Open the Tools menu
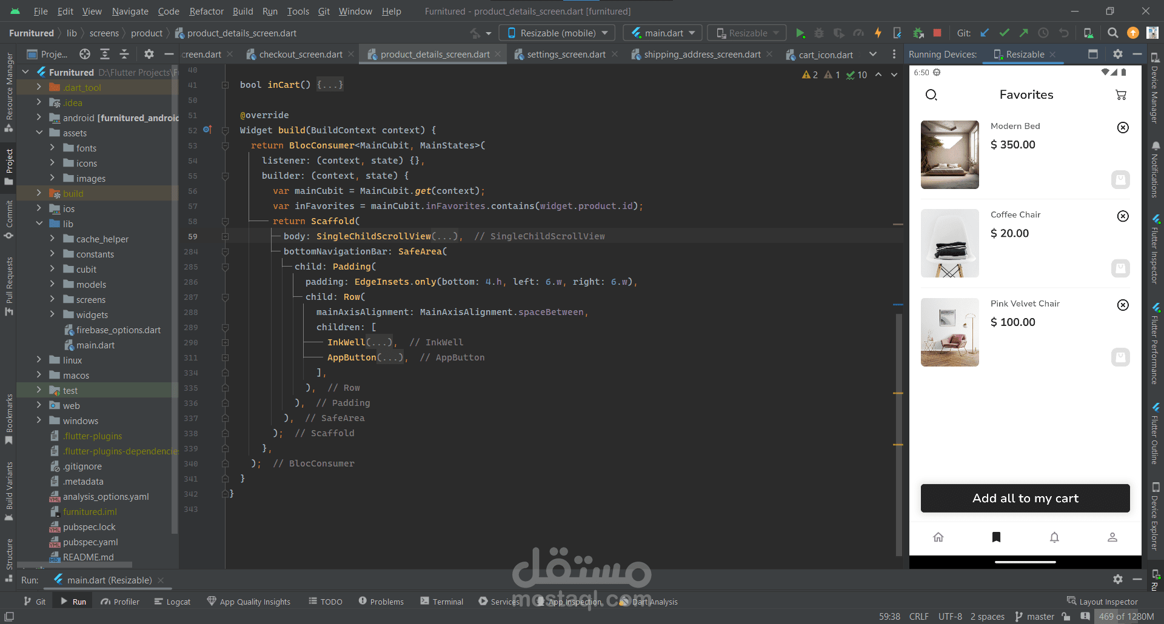The width and height of the screenshot is (1164, 624). pyautogui.click(x=298, y=12)
